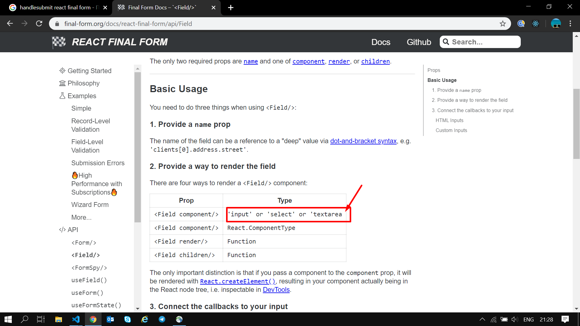Screen dimensions: 580x326
Task: Collapse the Examples sidebar section
Action: tap(78, 96)
